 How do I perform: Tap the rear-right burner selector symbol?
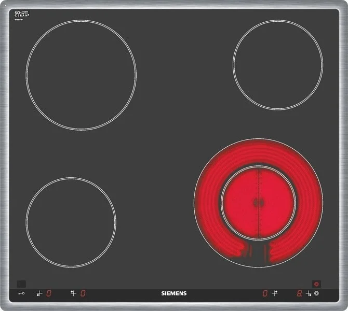tap(275, 293)
